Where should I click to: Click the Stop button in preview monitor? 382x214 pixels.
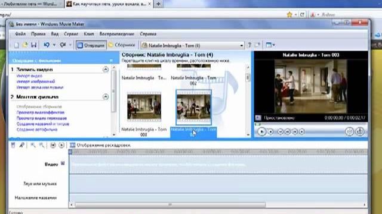(270, 131)
